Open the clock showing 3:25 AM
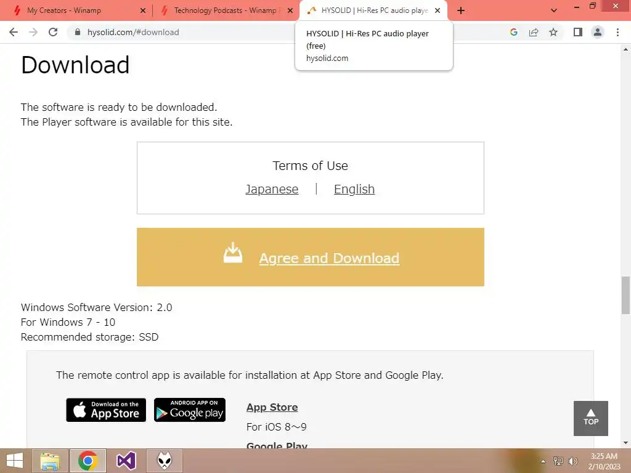This screenshot has height=473, width=631. click(604, 461)
